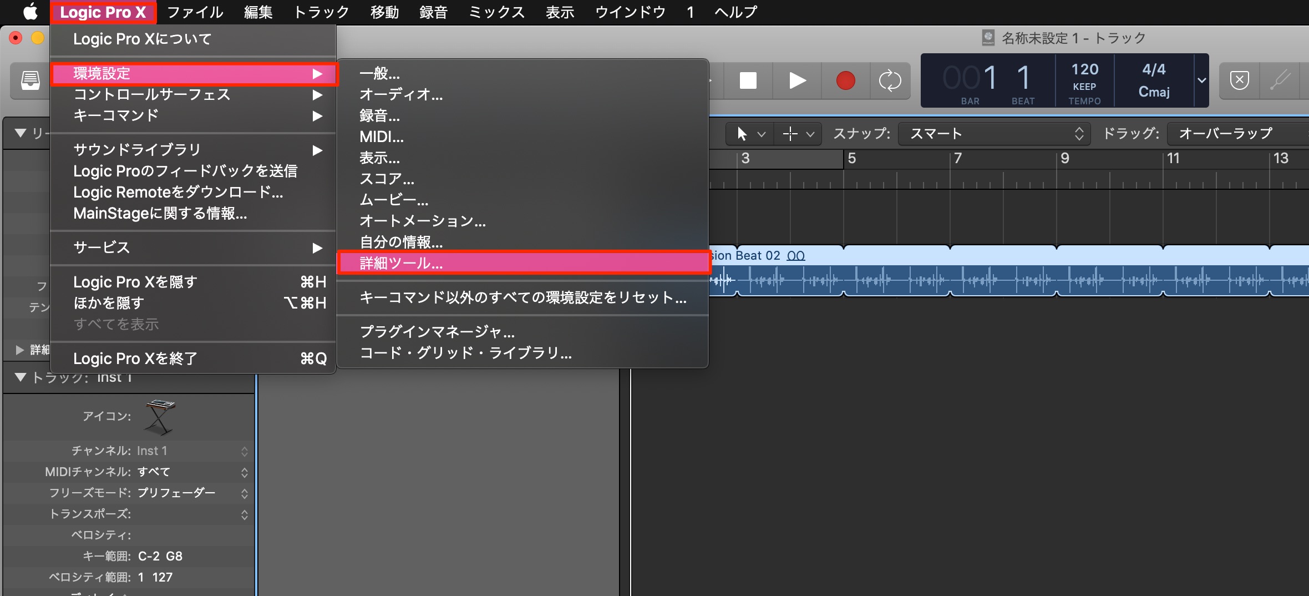The image size is (1309, 596).
Task: Click the Stop button in transport
Action: 748,81
